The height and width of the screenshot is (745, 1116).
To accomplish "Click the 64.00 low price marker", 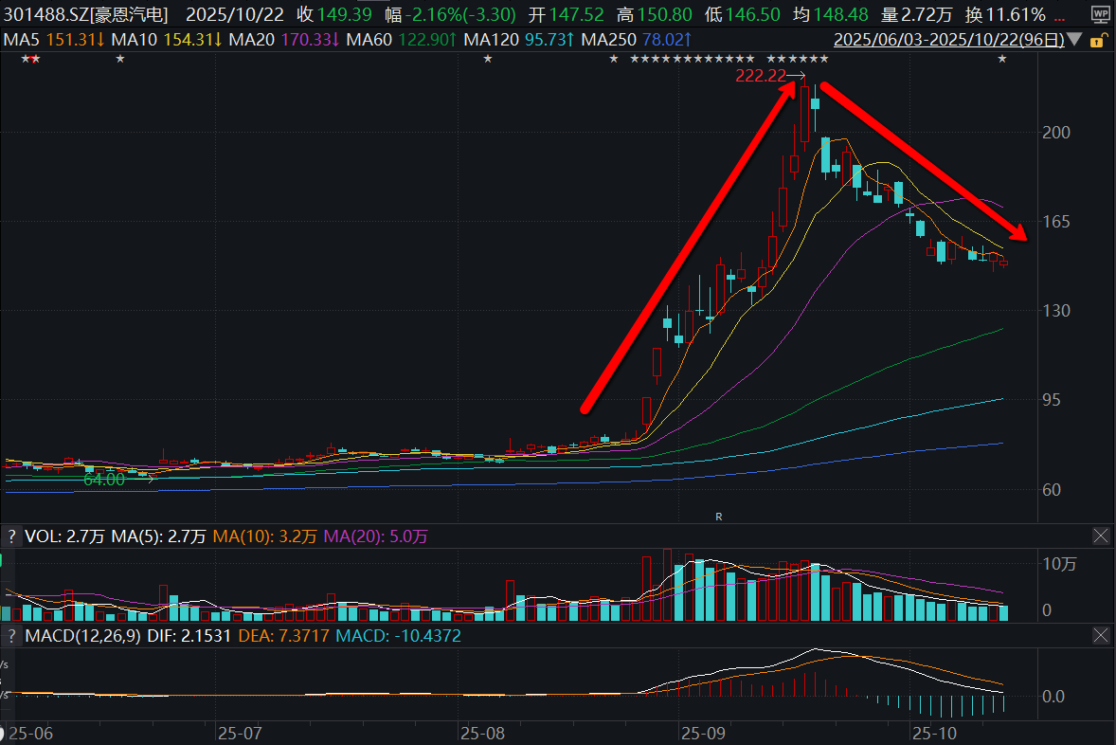I will pyautogui.click(x=104, y=480).
